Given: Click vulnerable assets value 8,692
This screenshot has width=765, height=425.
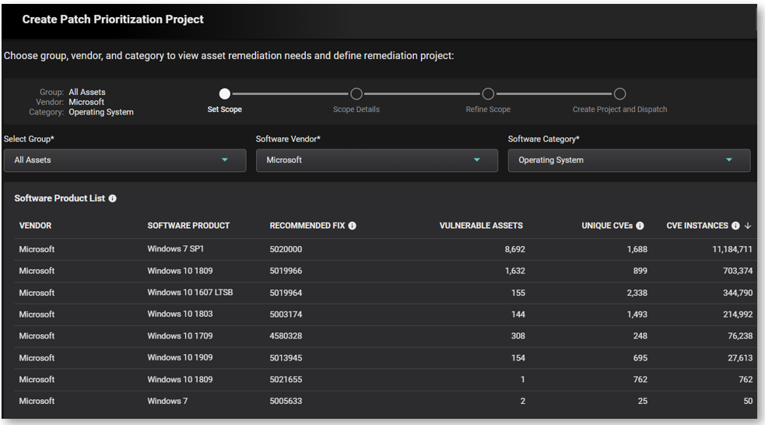Looking at the screenshot, I should [514, 249].
